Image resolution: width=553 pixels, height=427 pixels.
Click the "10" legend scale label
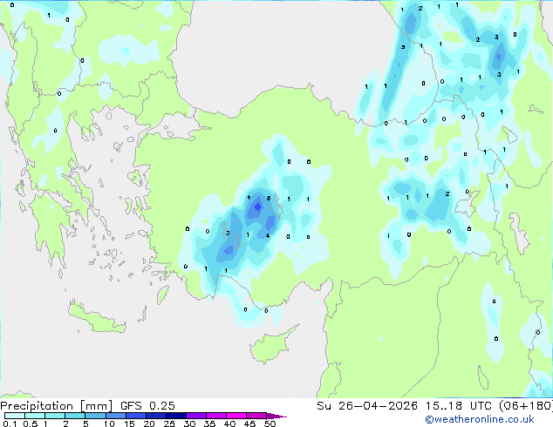point(109,424)
